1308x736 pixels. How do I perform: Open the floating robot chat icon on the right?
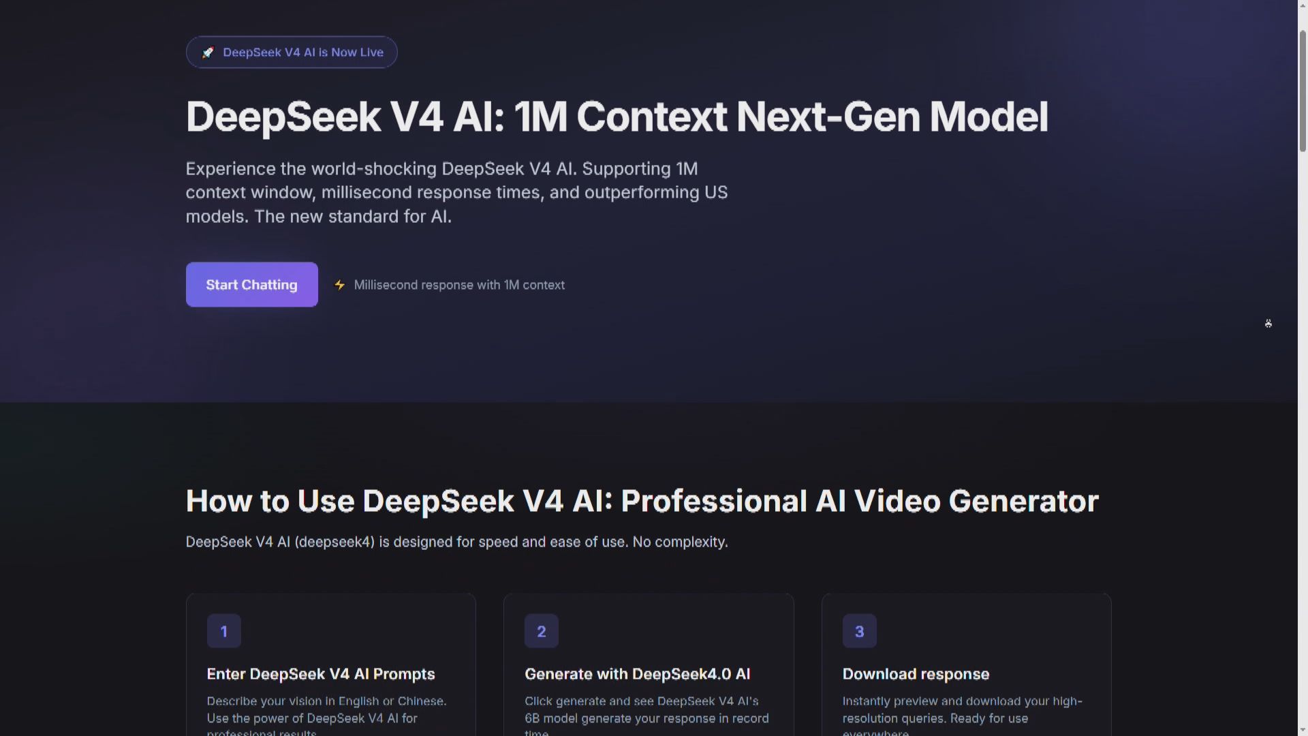(x=1268, y=323)
